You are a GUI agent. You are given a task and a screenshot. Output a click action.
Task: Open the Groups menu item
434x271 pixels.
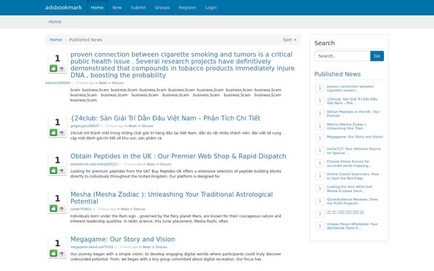click(x=162, y=7)
